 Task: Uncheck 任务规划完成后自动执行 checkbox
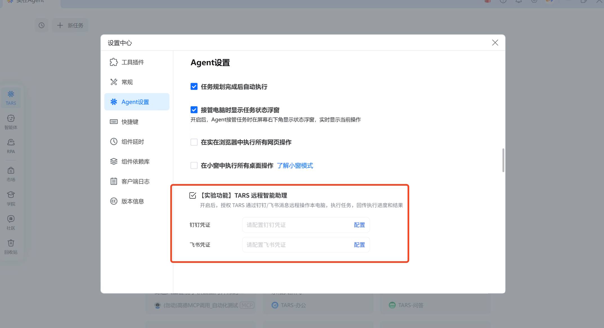coord(194,87)
